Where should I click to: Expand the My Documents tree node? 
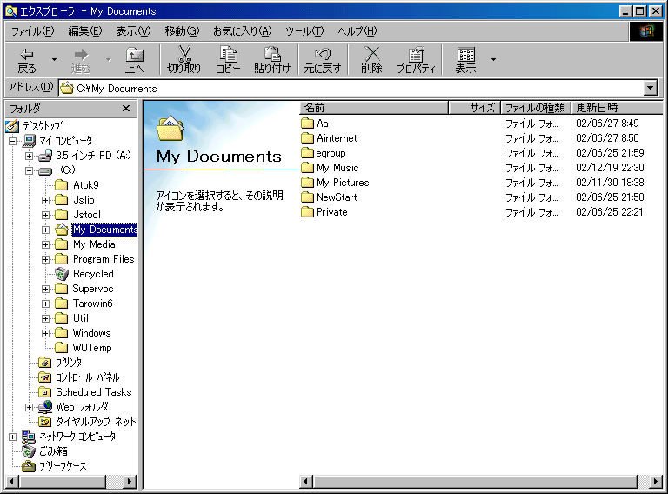tap(45, 230)
